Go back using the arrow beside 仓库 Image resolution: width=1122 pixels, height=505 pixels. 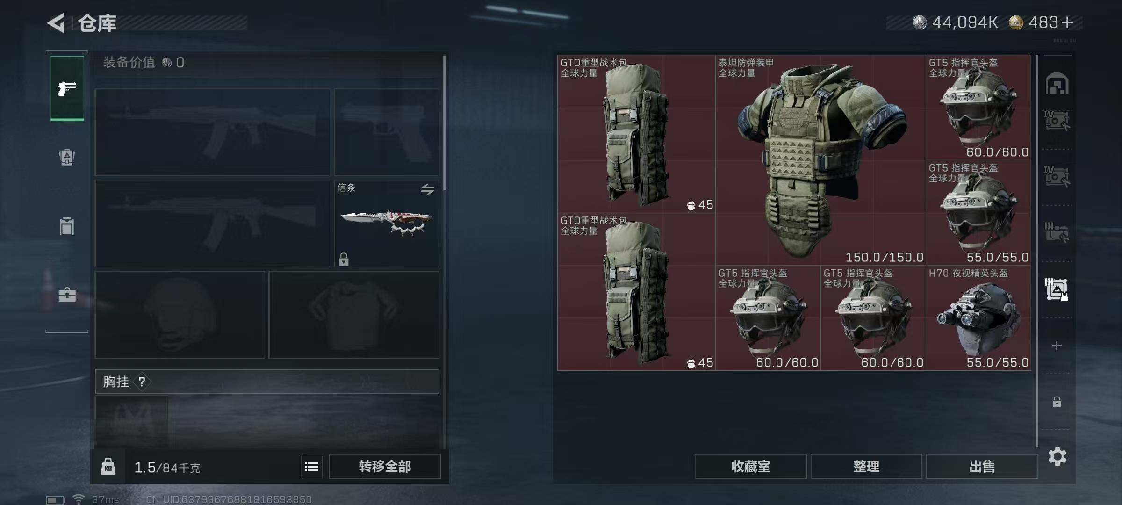(x=56, y=23)
